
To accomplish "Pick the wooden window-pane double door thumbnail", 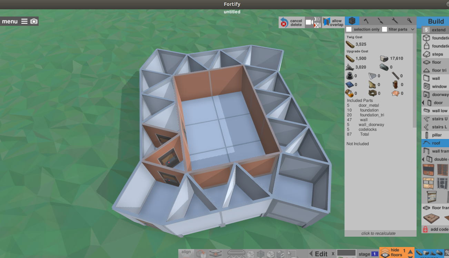I will [428, 183].
